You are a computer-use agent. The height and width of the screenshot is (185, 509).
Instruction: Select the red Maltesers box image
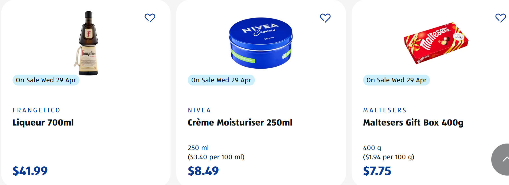(x=436, y=43)
